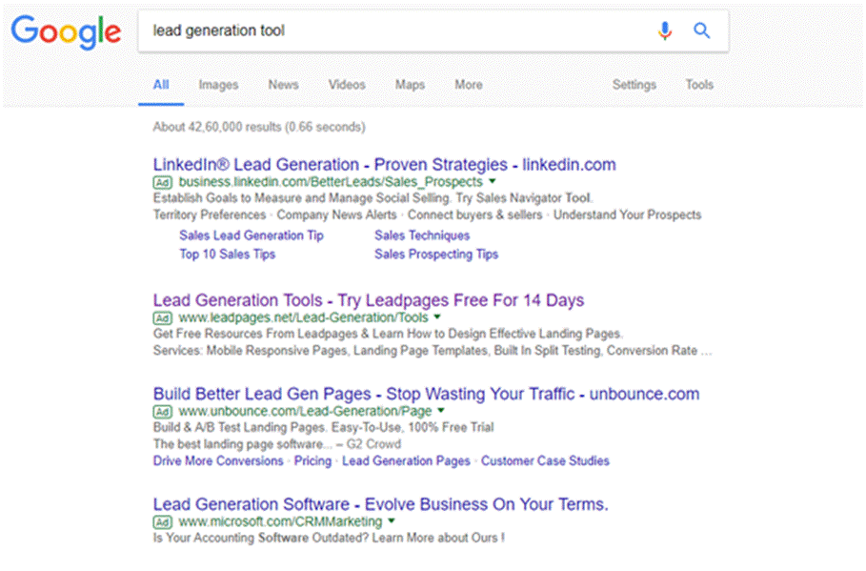
Task: Open the LinkedIn Lead Generation ad title
Action: (x=384, y=164)
